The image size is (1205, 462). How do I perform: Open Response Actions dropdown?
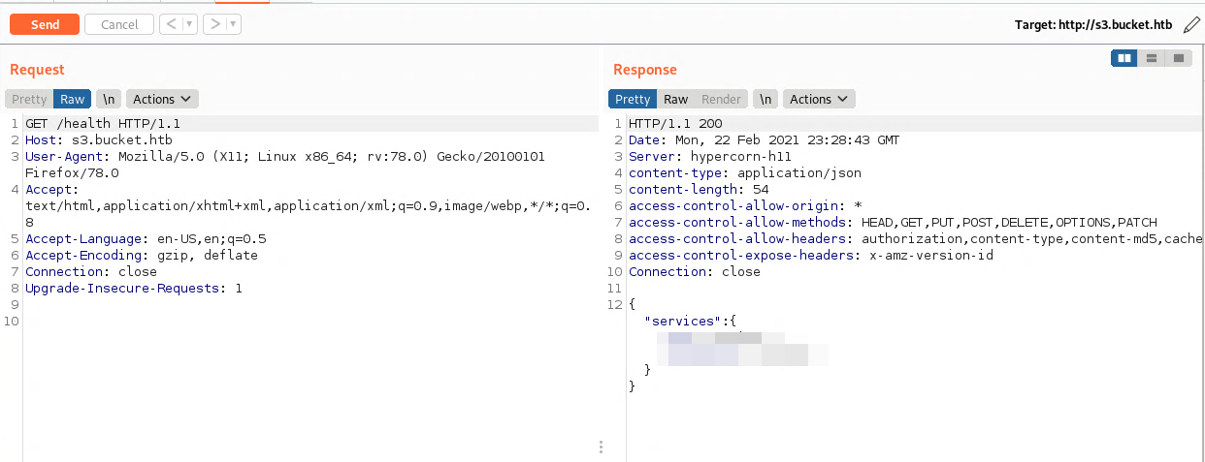click(x=819, y=99)
